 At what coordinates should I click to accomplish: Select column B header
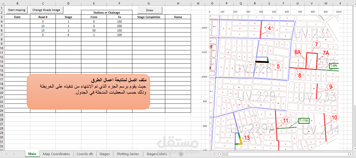click(x=17, y=3)
